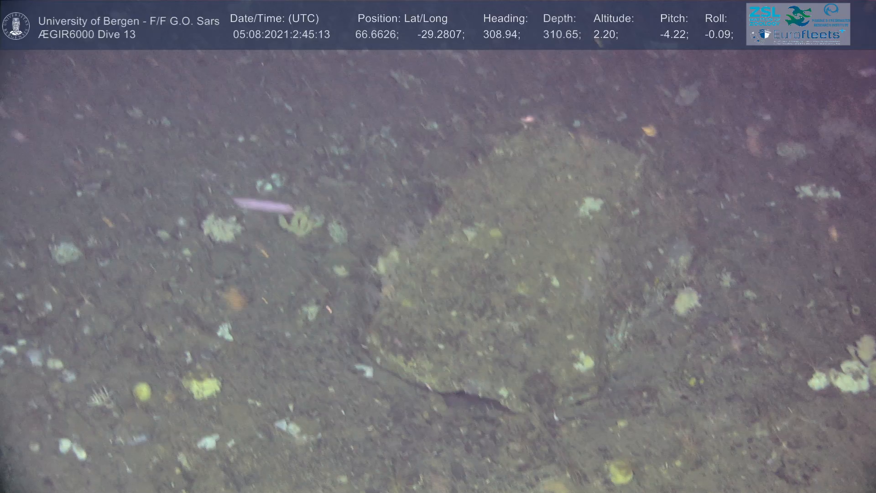Click the green and blue fish logo
Viewport: 876px width, 493px height.
798,16
